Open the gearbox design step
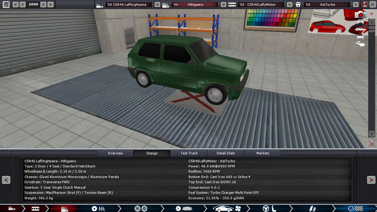The image size is (377, 212). 98,209
